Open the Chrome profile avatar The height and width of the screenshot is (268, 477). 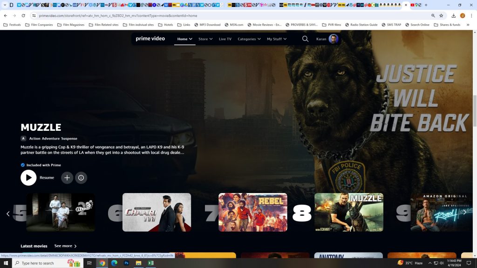pyautogui.click(x=463, y=15)
